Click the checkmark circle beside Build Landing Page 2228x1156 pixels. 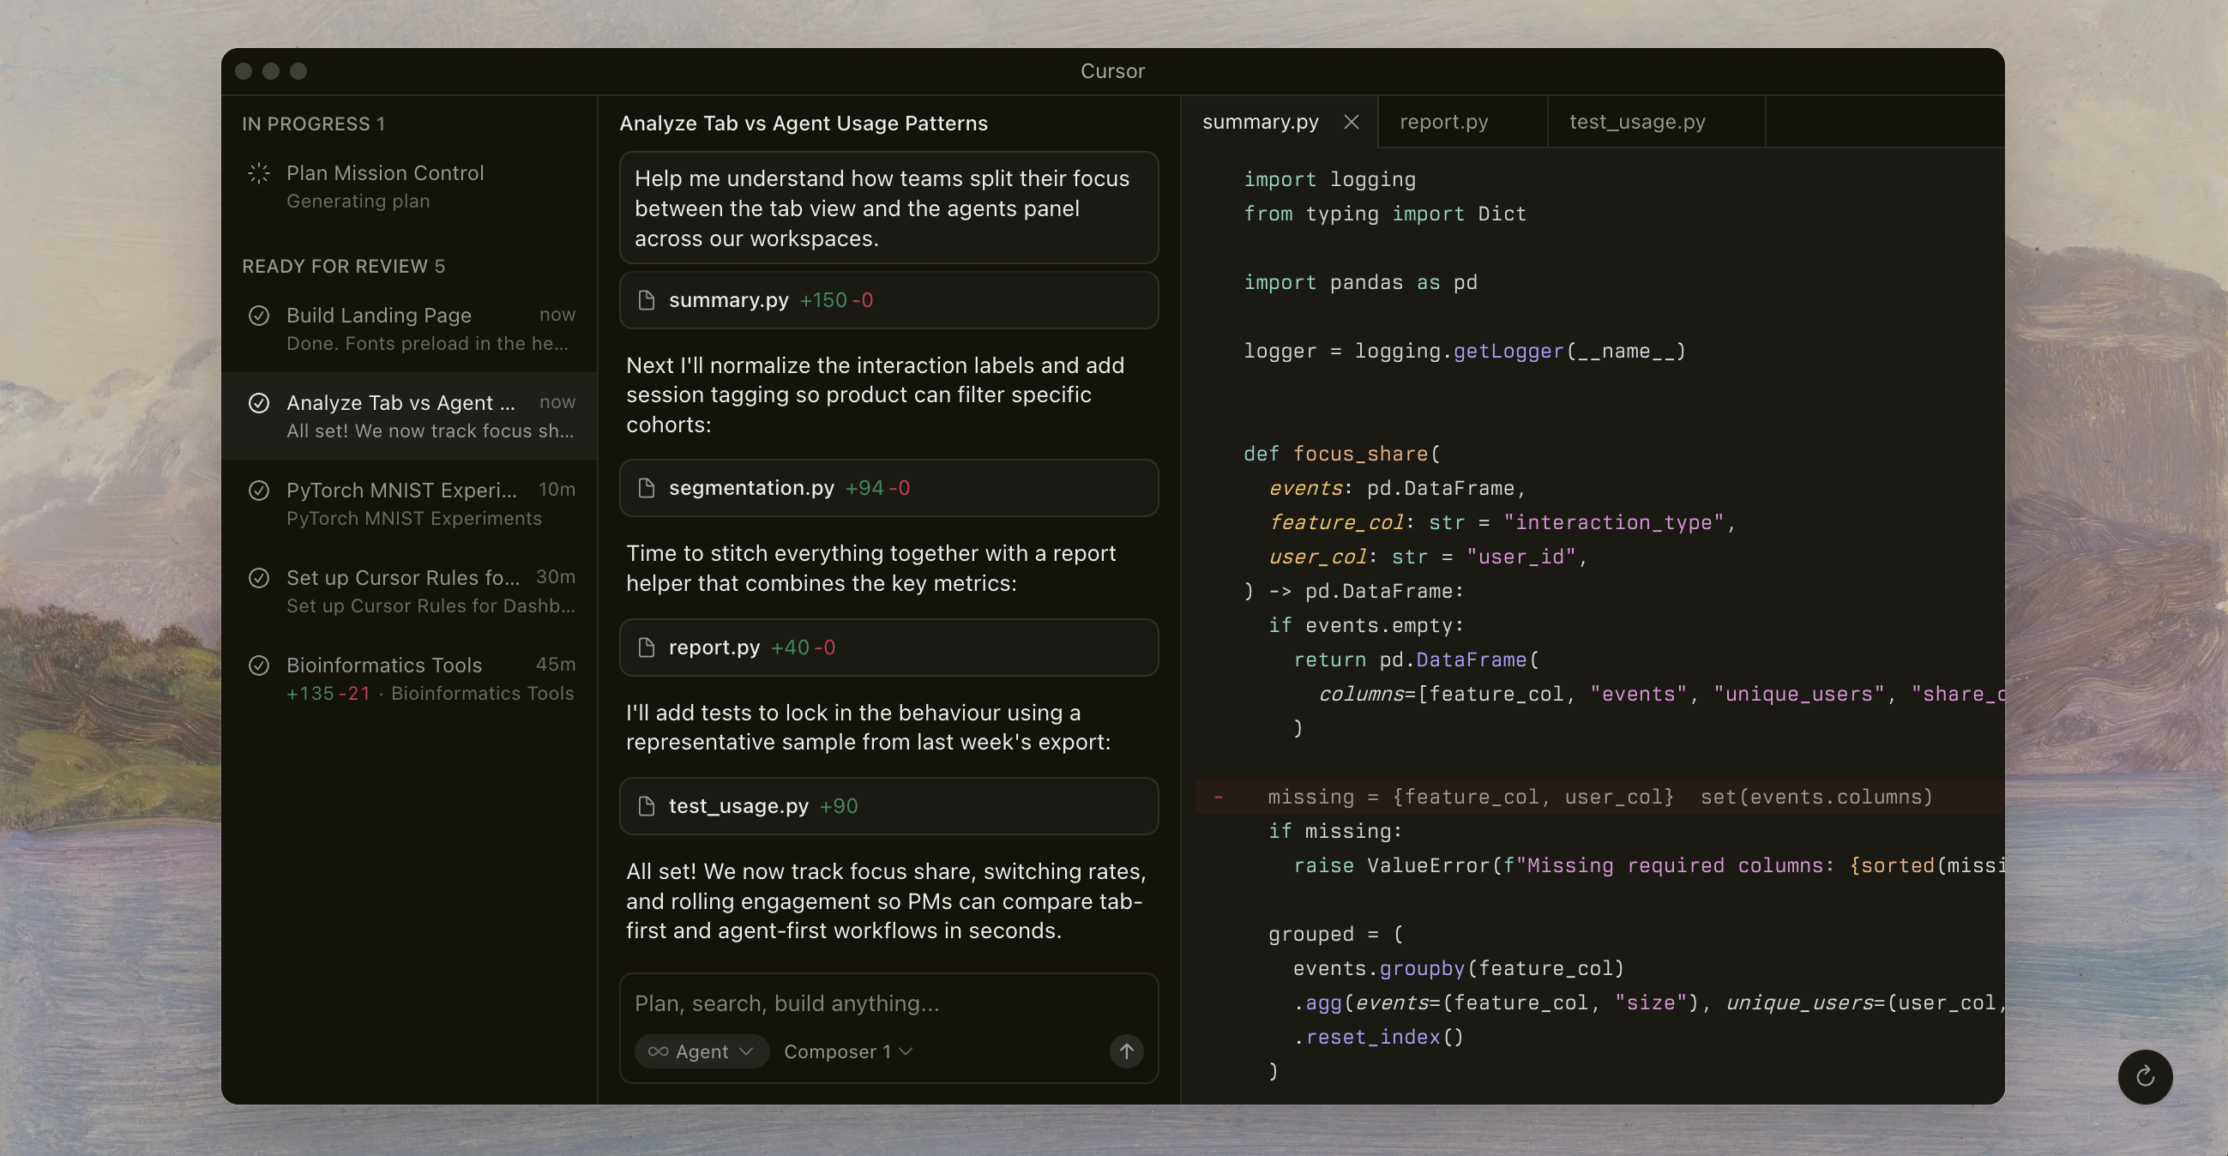click(x=259, y=316)
